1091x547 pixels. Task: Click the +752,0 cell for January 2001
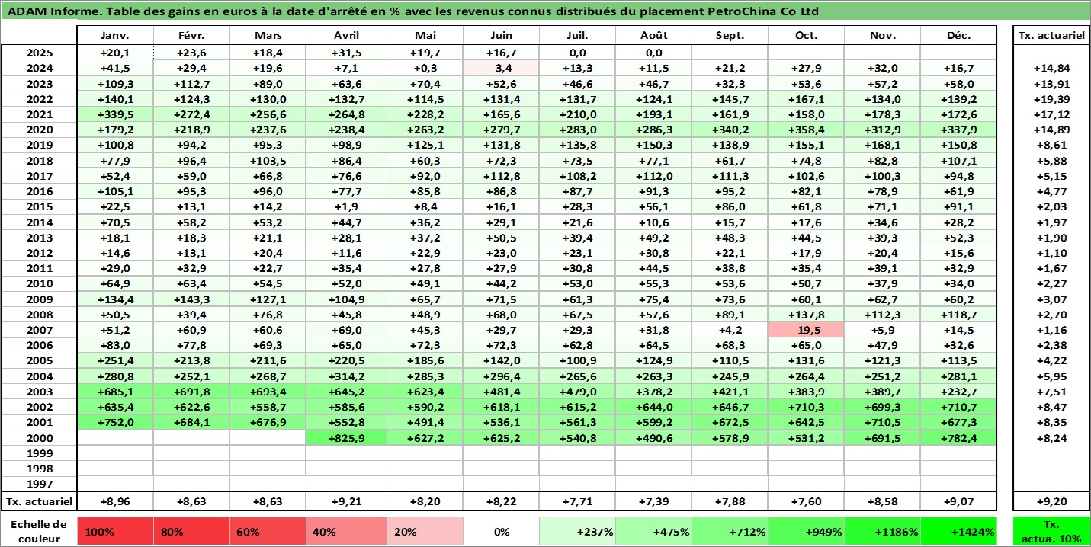tap(116, 422)
